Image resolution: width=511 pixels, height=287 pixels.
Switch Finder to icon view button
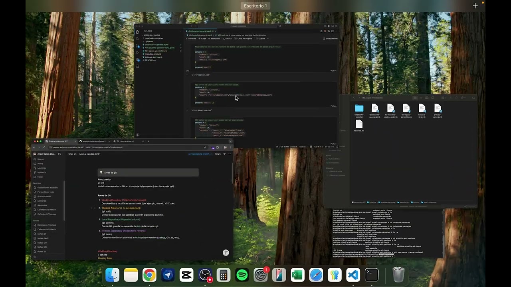point(415,98)
